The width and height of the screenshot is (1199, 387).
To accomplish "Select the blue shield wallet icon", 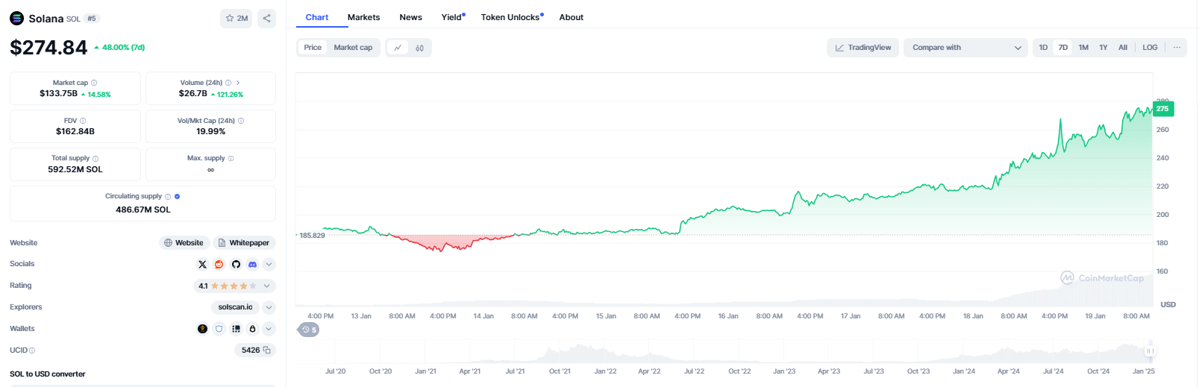I will (x=219, y=329).
